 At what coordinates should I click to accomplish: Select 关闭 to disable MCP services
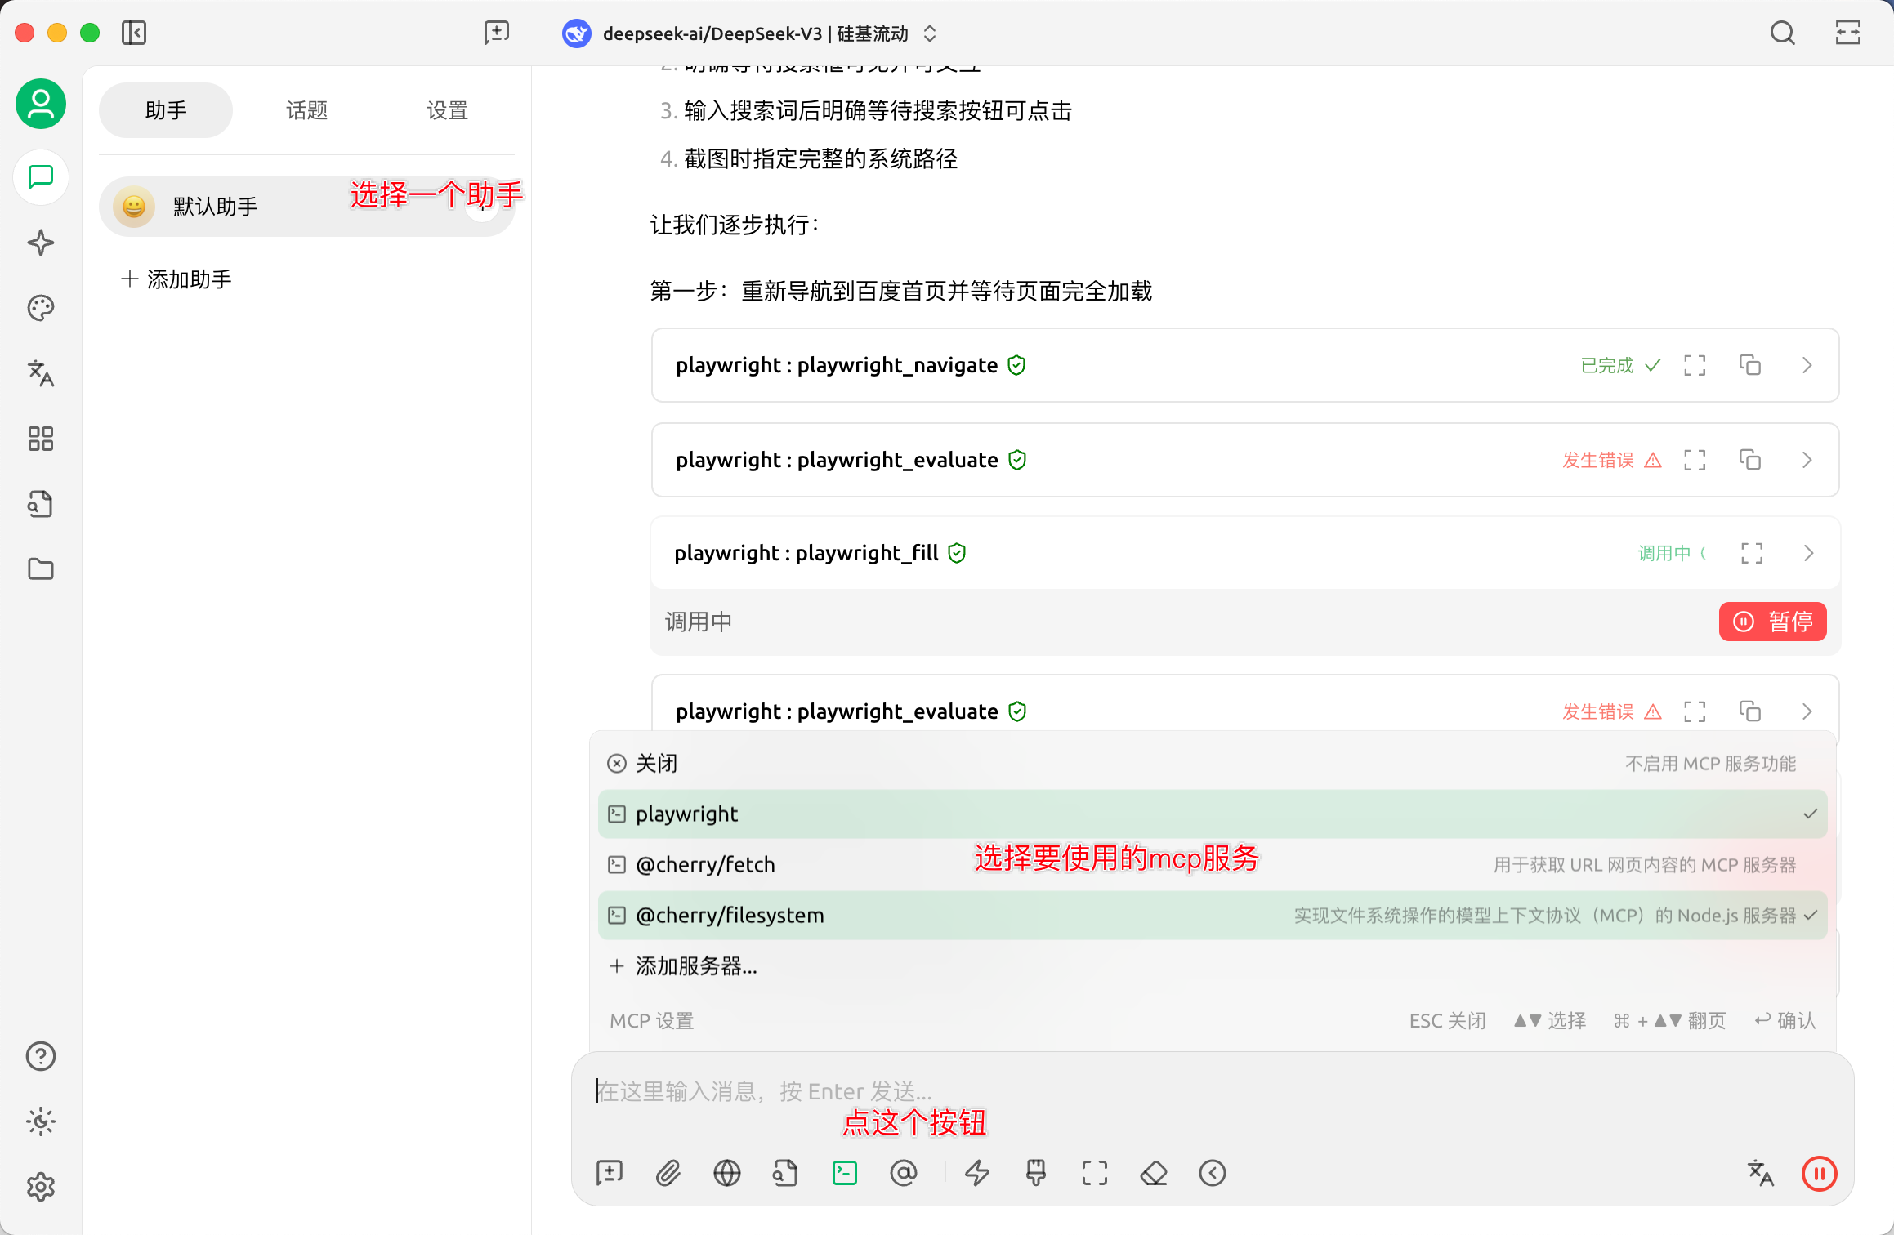coord(1213,763)
